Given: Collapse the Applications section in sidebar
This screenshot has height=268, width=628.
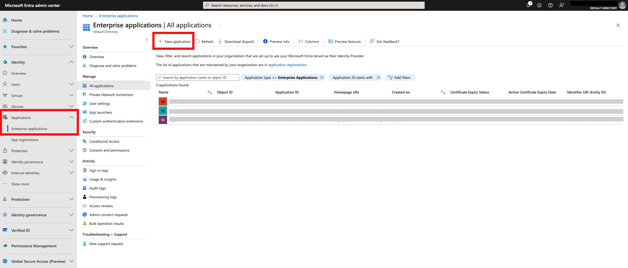Looking at the screenshot, I should point(71,117).
